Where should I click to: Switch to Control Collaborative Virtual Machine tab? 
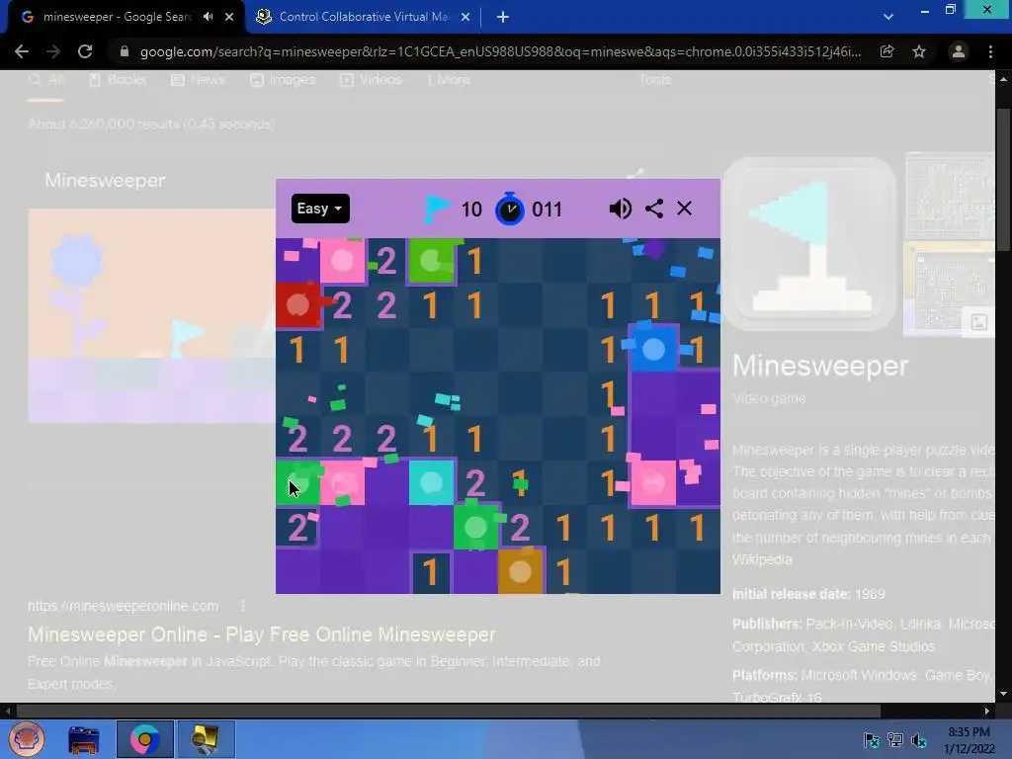[x=364, y=17]
